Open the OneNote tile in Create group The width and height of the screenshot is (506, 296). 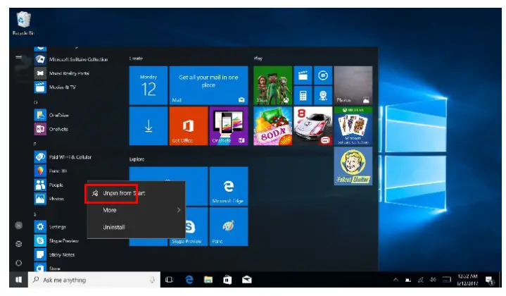pyautogui.click(x=229, y=125)
